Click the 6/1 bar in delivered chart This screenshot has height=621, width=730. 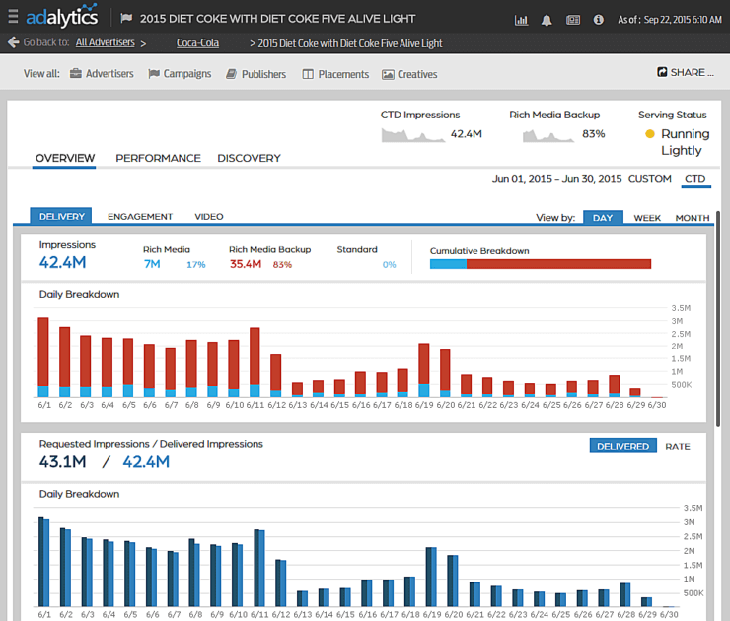[43, 562]
